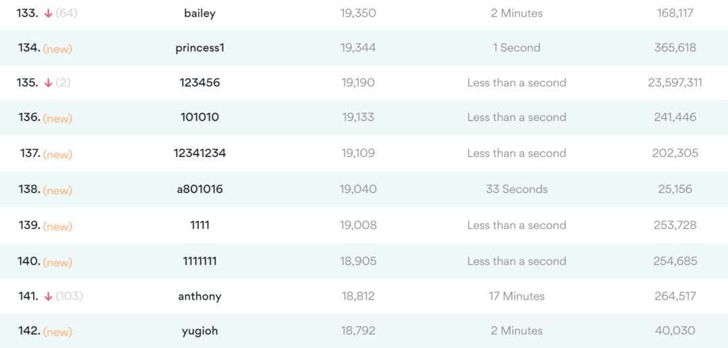The height and width of the screenshot is (348, 728).
Task: Click the "(new)" badge next to rank 138
Action: click(57, 190)
